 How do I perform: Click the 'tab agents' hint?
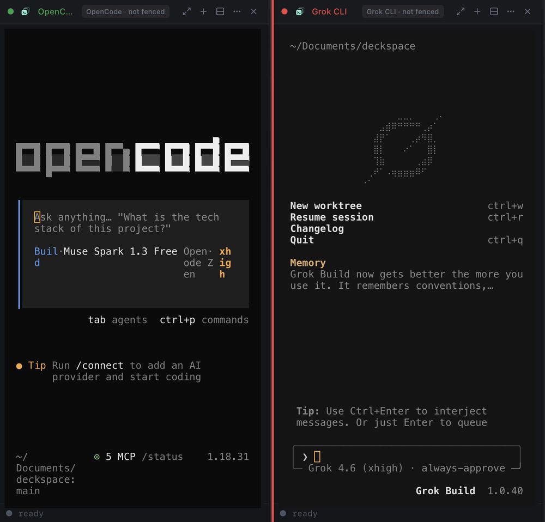(x=118, y=320)
